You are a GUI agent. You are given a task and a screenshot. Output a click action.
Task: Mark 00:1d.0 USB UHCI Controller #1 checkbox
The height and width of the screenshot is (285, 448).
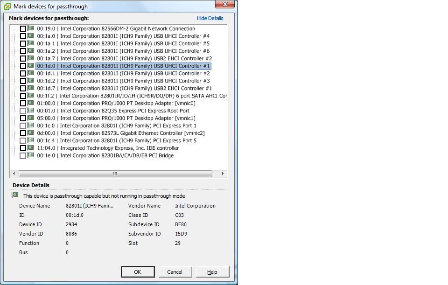pyautogui.click(x=23, y=66)
